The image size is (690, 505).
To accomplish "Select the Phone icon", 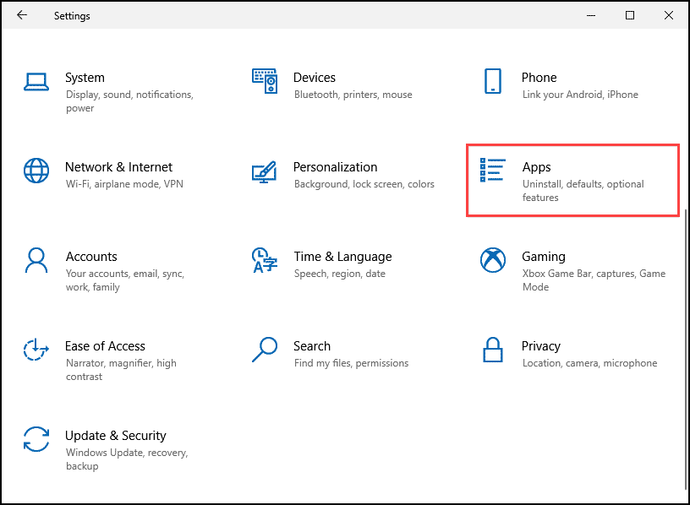I will (493, 81).
